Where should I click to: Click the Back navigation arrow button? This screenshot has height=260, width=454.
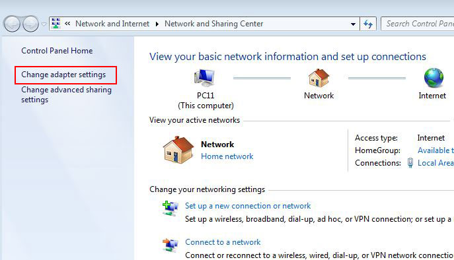click(12, 24)
